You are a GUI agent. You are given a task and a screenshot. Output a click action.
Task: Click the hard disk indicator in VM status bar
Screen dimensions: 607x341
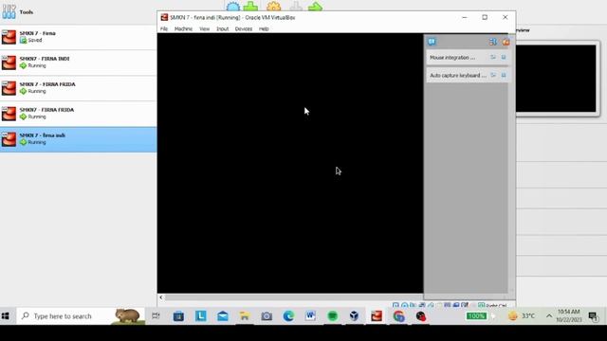point(395,305)
